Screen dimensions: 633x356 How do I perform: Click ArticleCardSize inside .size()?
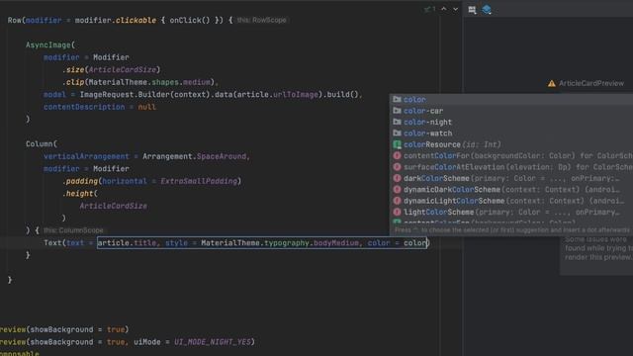coord(123,70)
